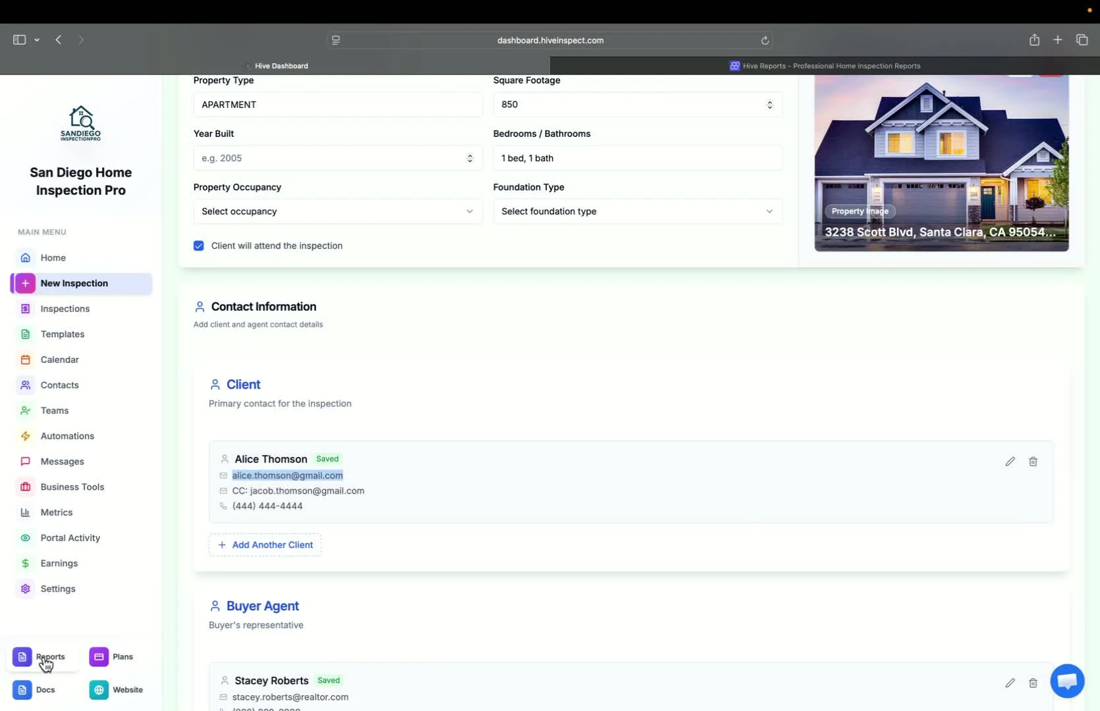Switch to the Hive Reports tab
This screenshot has height=711, width=1100.
pos(824,66)
